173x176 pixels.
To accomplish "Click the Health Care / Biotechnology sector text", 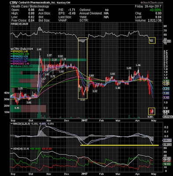I will click(30, 7).
